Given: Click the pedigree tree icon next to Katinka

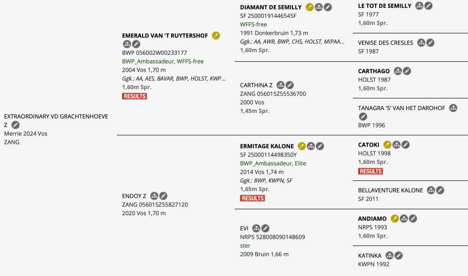Looking at the screenshot, I should pos(389,255).
